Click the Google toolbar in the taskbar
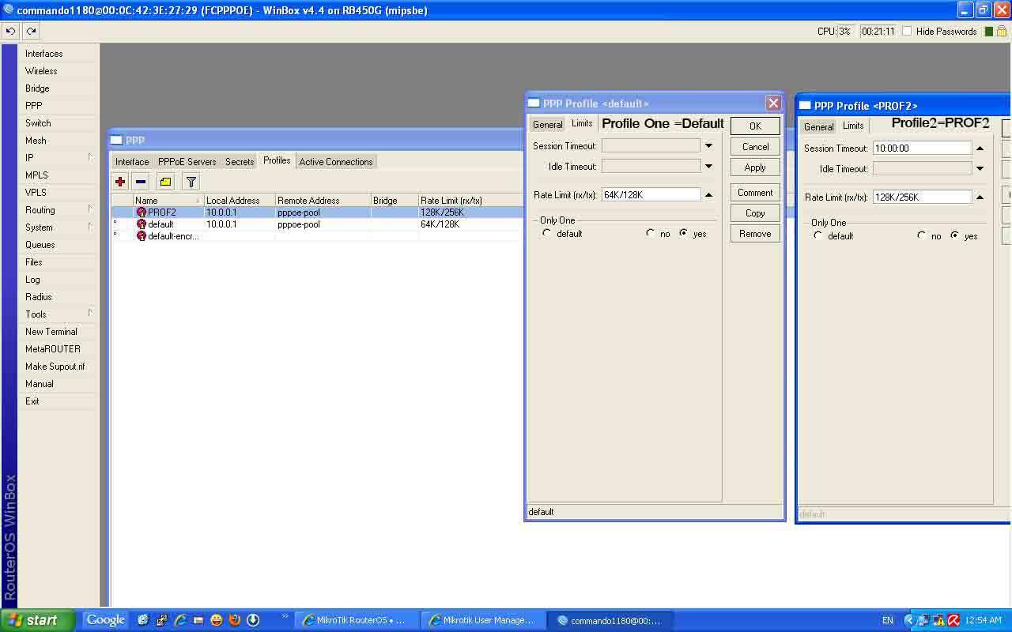 (106, 620)
